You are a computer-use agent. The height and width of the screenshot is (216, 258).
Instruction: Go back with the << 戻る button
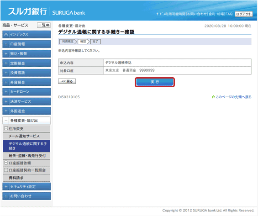[67, 81]
